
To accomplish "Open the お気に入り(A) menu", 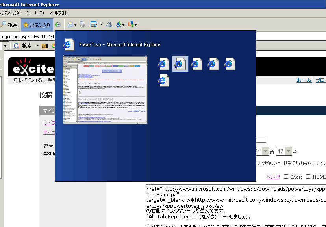I will [10, 13].
